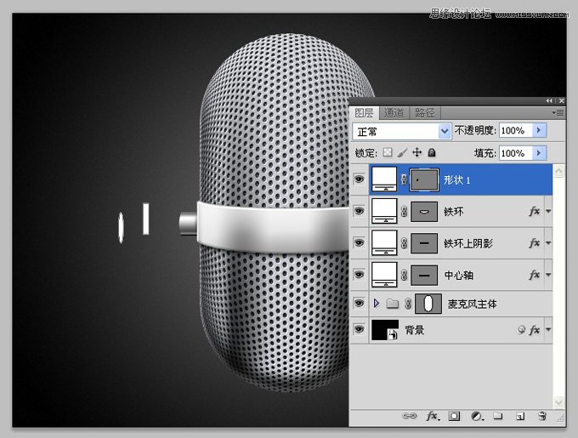Expand effects list arrow on 背景 layer
This screenshot has height=438, width=578.
click(x=548, y=330)
